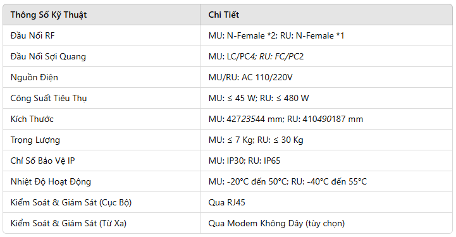456x237 pixels.
Task: Click the dimensions value starting 'MU: 42723544 mm'
Action: (x=286, y=119)
